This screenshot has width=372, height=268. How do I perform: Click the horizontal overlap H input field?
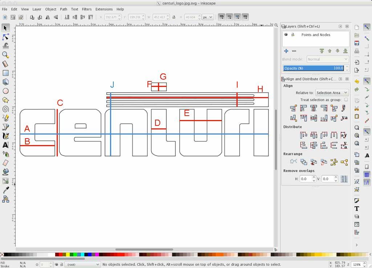(x=305, y=179)
